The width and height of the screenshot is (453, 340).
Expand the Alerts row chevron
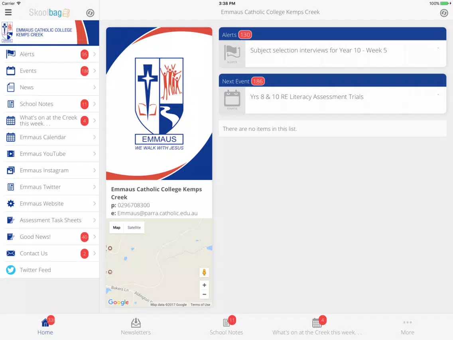click(95, 54)
